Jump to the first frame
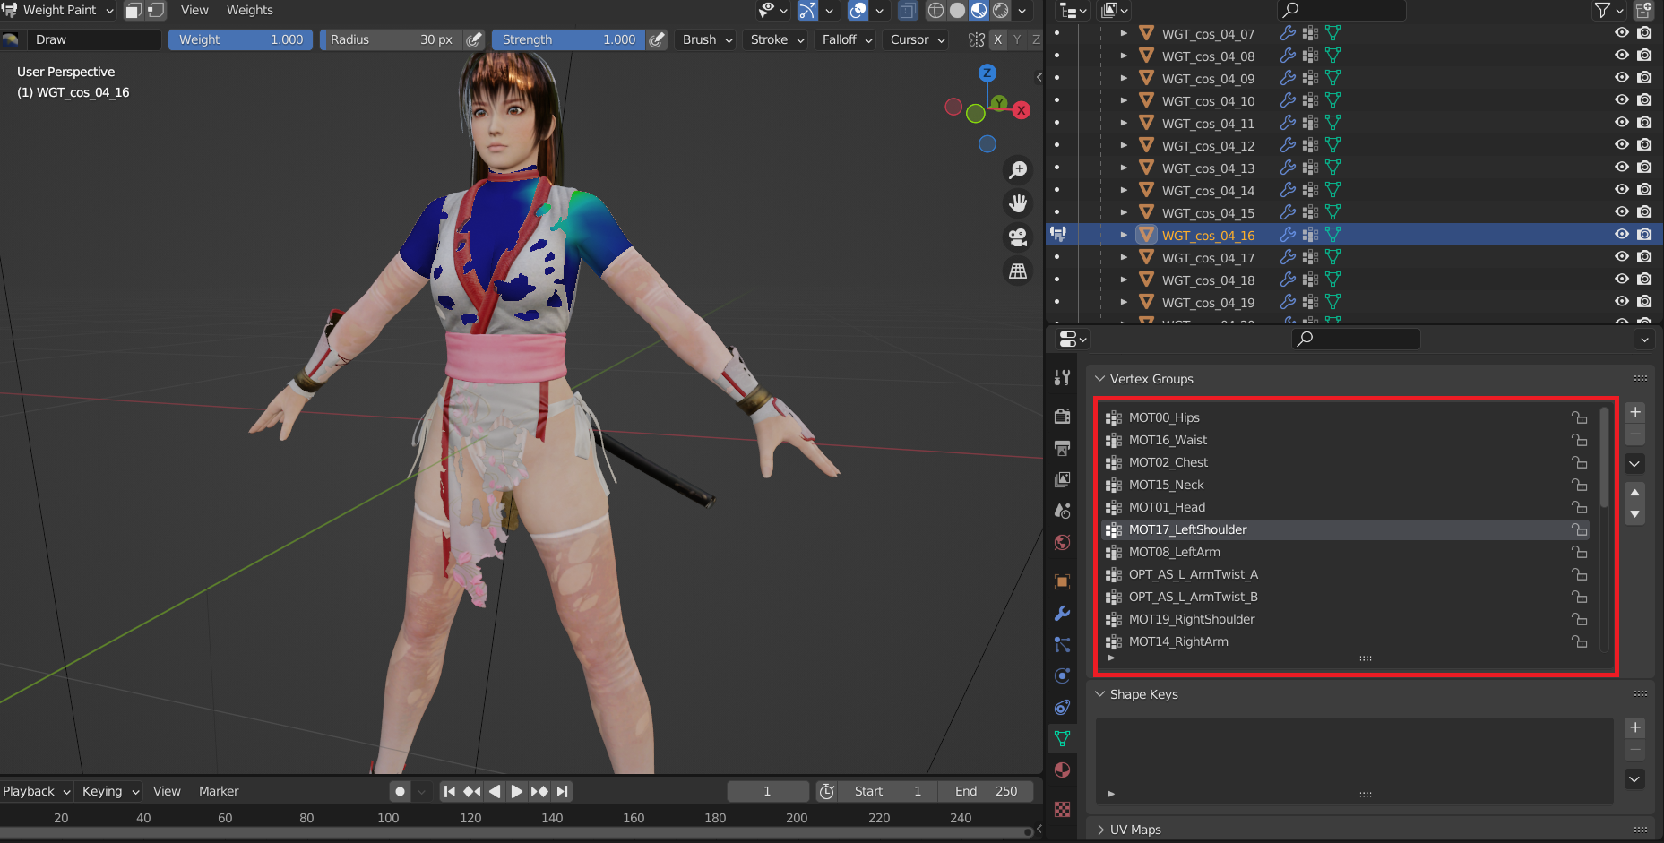Image resolution: width=1664 pixels, height=843 pixels. (450, 791)
